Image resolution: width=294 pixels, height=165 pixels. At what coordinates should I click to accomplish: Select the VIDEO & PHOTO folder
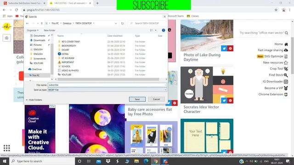(x=70, y=70)
